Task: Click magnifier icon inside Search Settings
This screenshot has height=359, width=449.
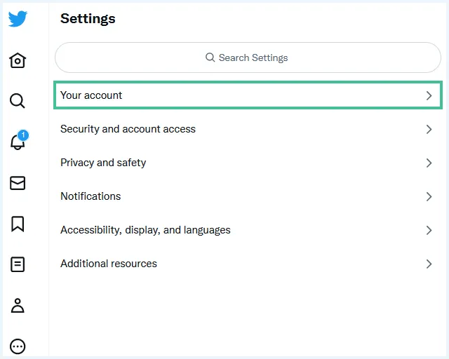Action: tap(210, 57)
